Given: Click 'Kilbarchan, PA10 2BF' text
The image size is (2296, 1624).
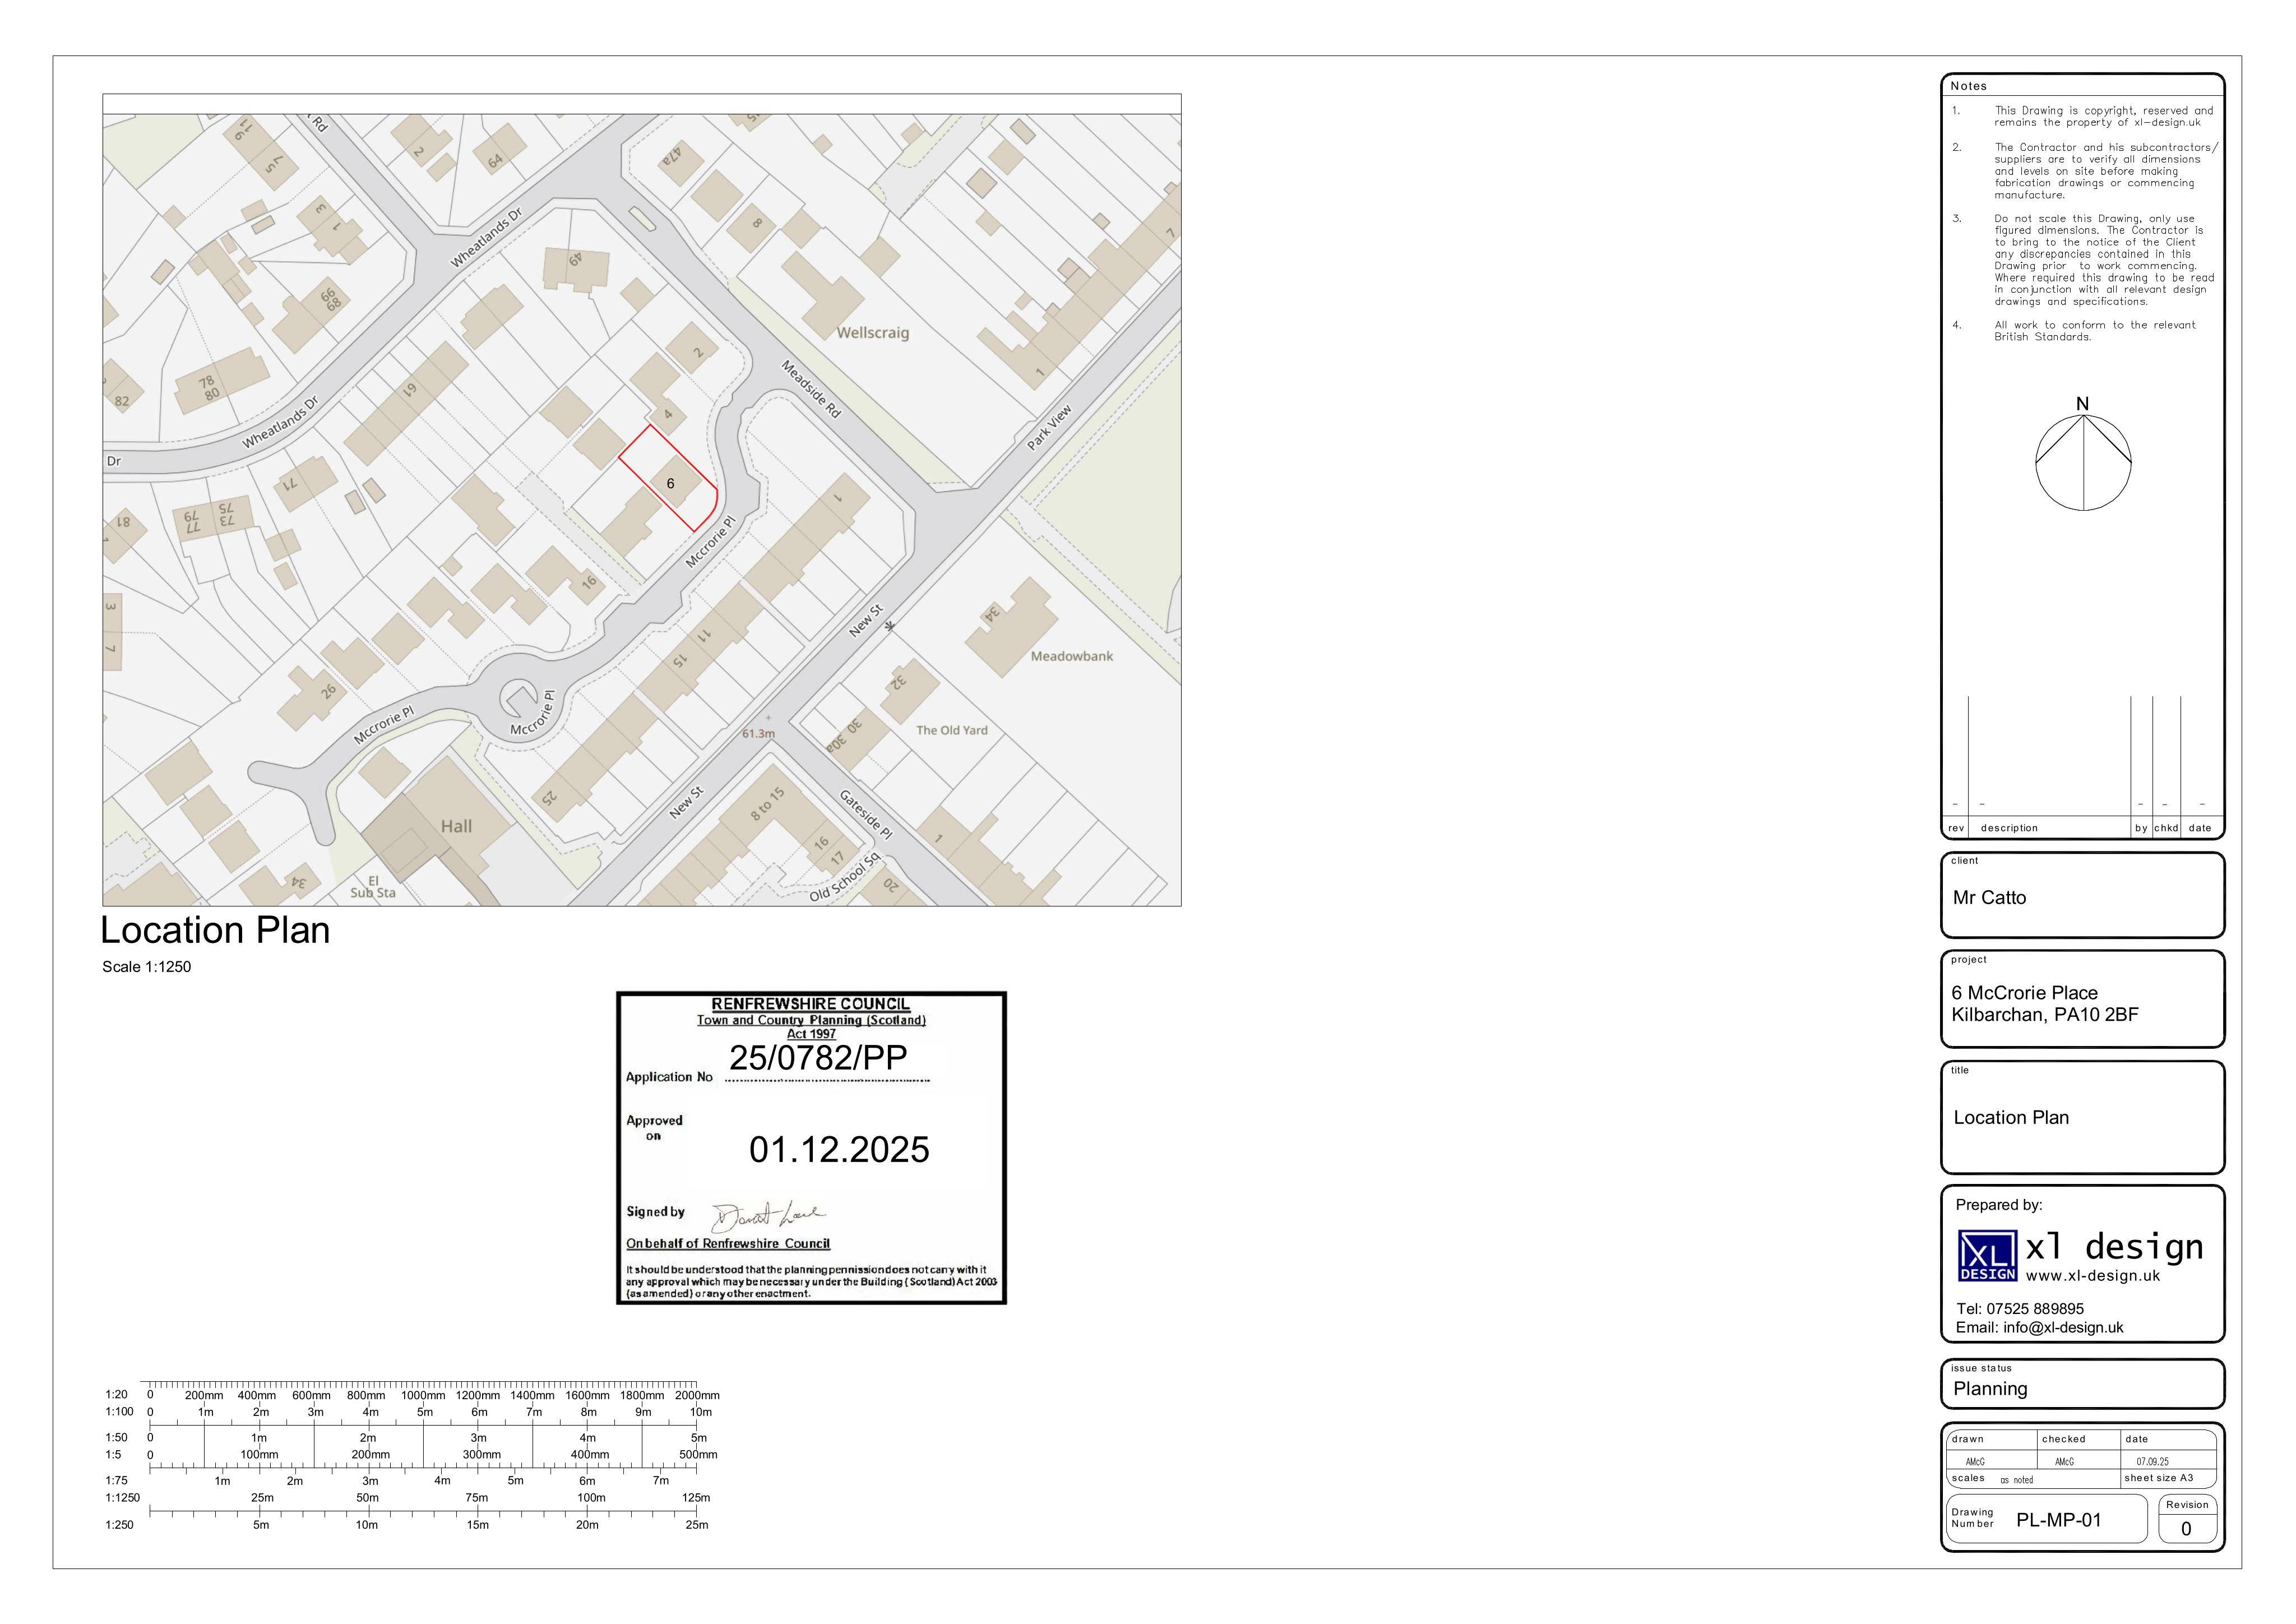Looking at the screenshot, I should coord(2045,1015).
